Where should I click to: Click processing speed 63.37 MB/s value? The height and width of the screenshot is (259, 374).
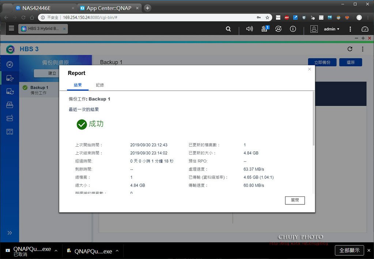point(254,169)
